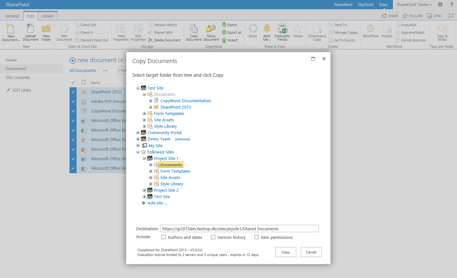
Task: Select Style Library under Project Site 1
Action: (x=172, y=184)
